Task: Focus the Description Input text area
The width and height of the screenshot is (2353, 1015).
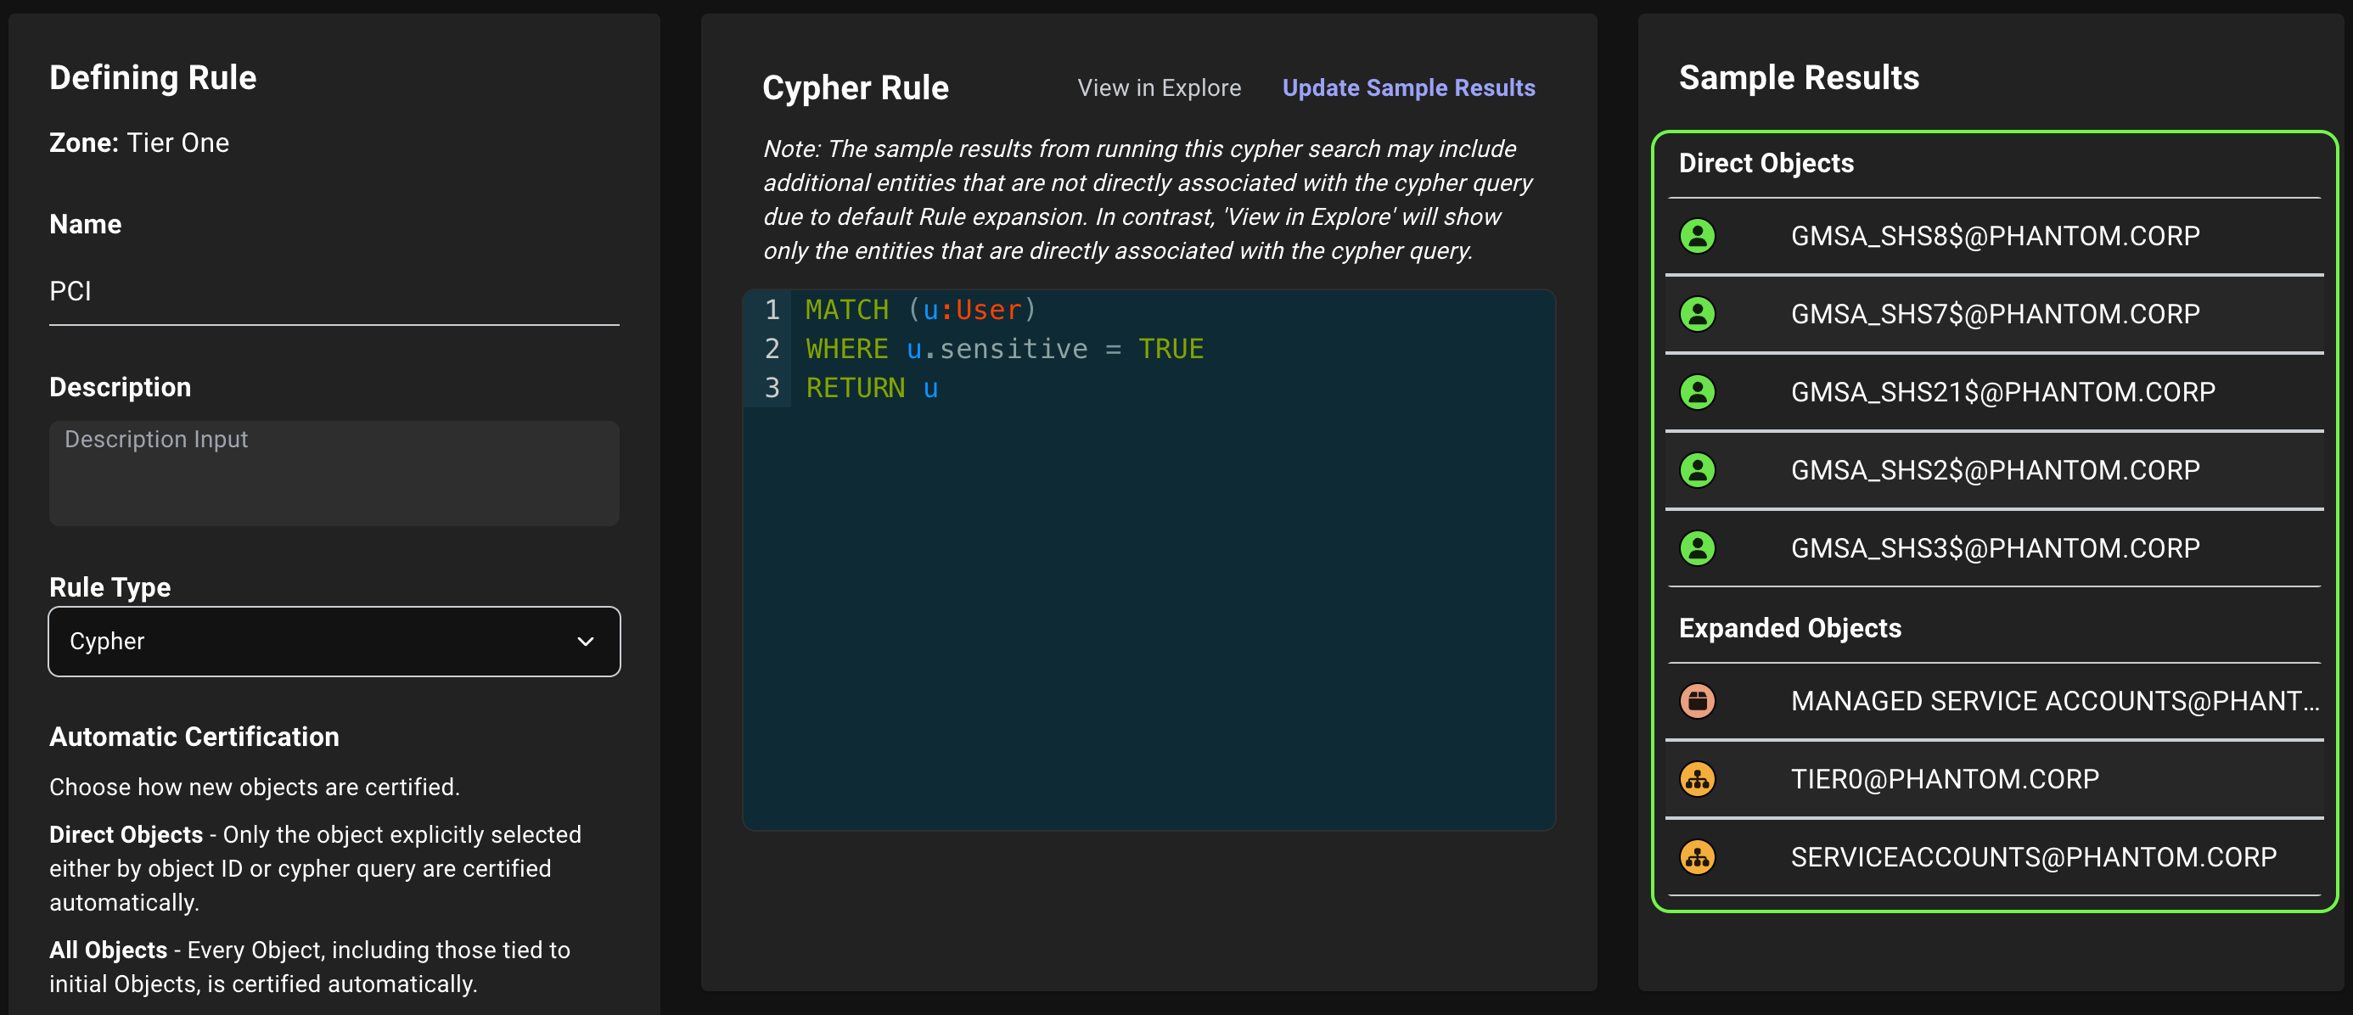Action: point(334,474)
